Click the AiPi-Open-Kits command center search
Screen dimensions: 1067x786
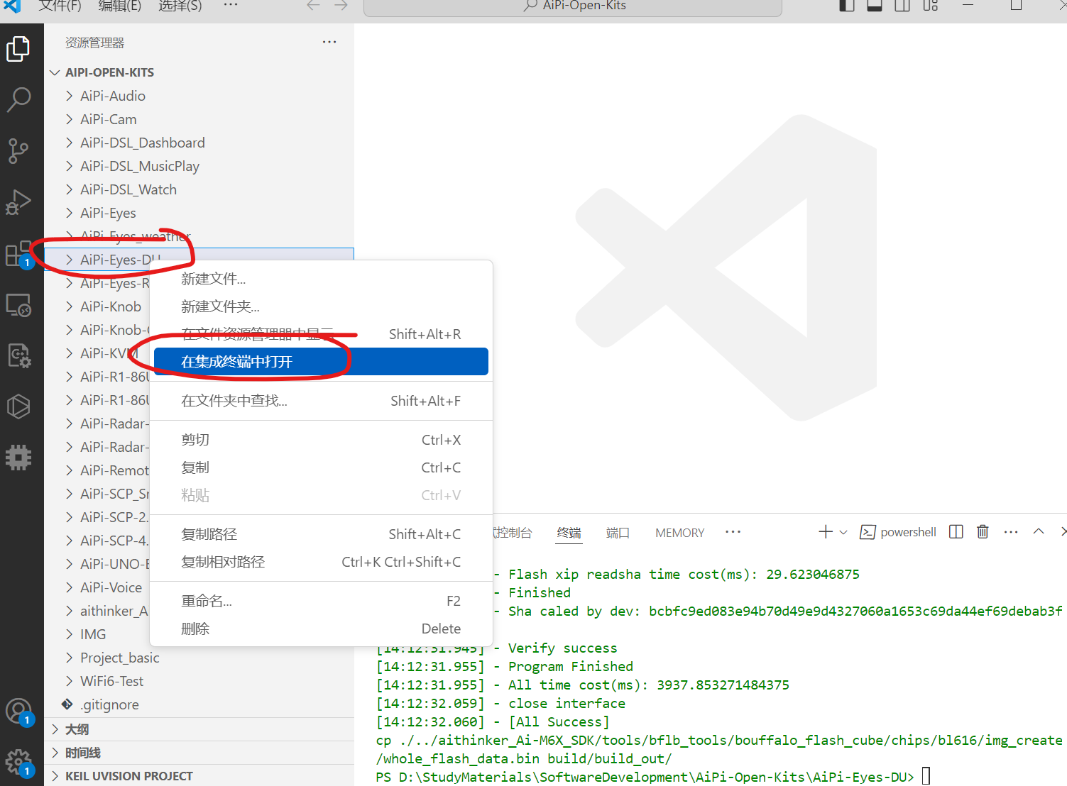pyautogui.click(x=573, y=6)
